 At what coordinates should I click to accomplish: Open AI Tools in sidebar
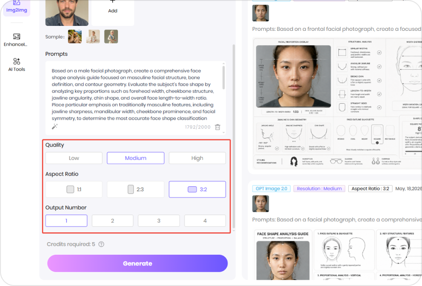[x=17, y=64]
